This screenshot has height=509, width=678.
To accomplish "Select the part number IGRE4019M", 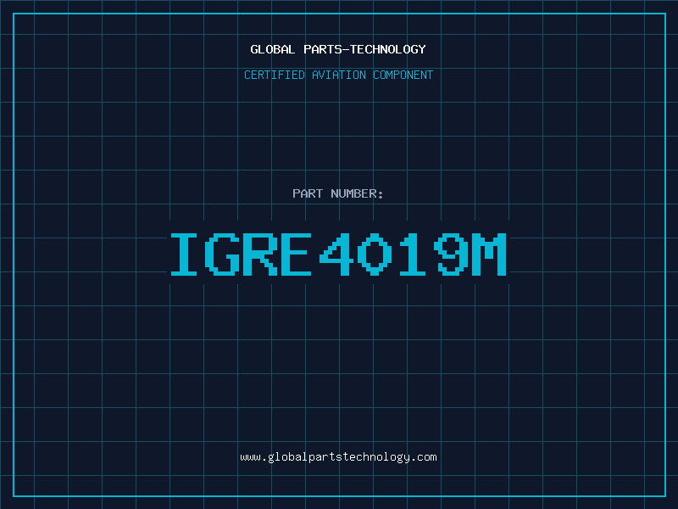I will click(x=338, y=254).
